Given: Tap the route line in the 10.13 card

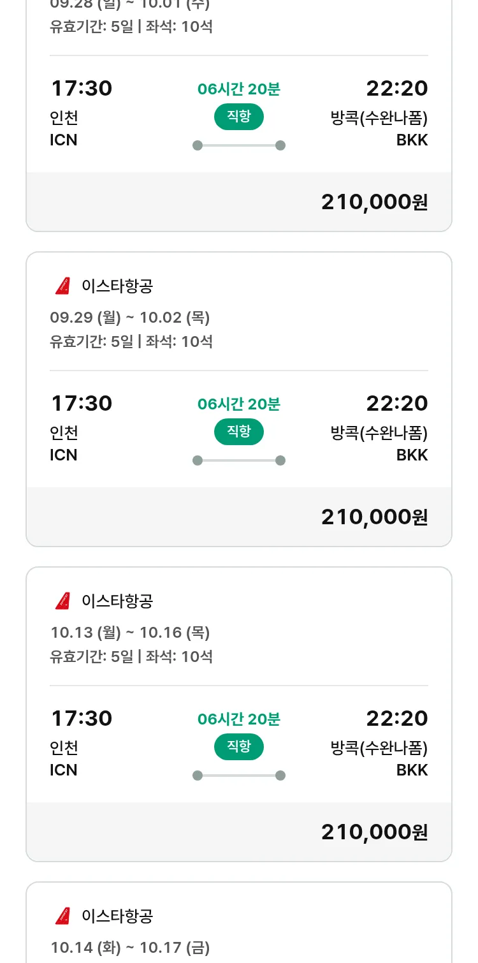Looking at the screenshot, I should pyautogui.click(x=239, y=776).
